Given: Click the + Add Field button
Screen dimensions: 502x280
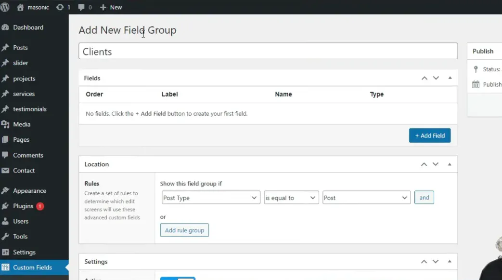Looking at the screenshot, I should click(x=430, y=135).
